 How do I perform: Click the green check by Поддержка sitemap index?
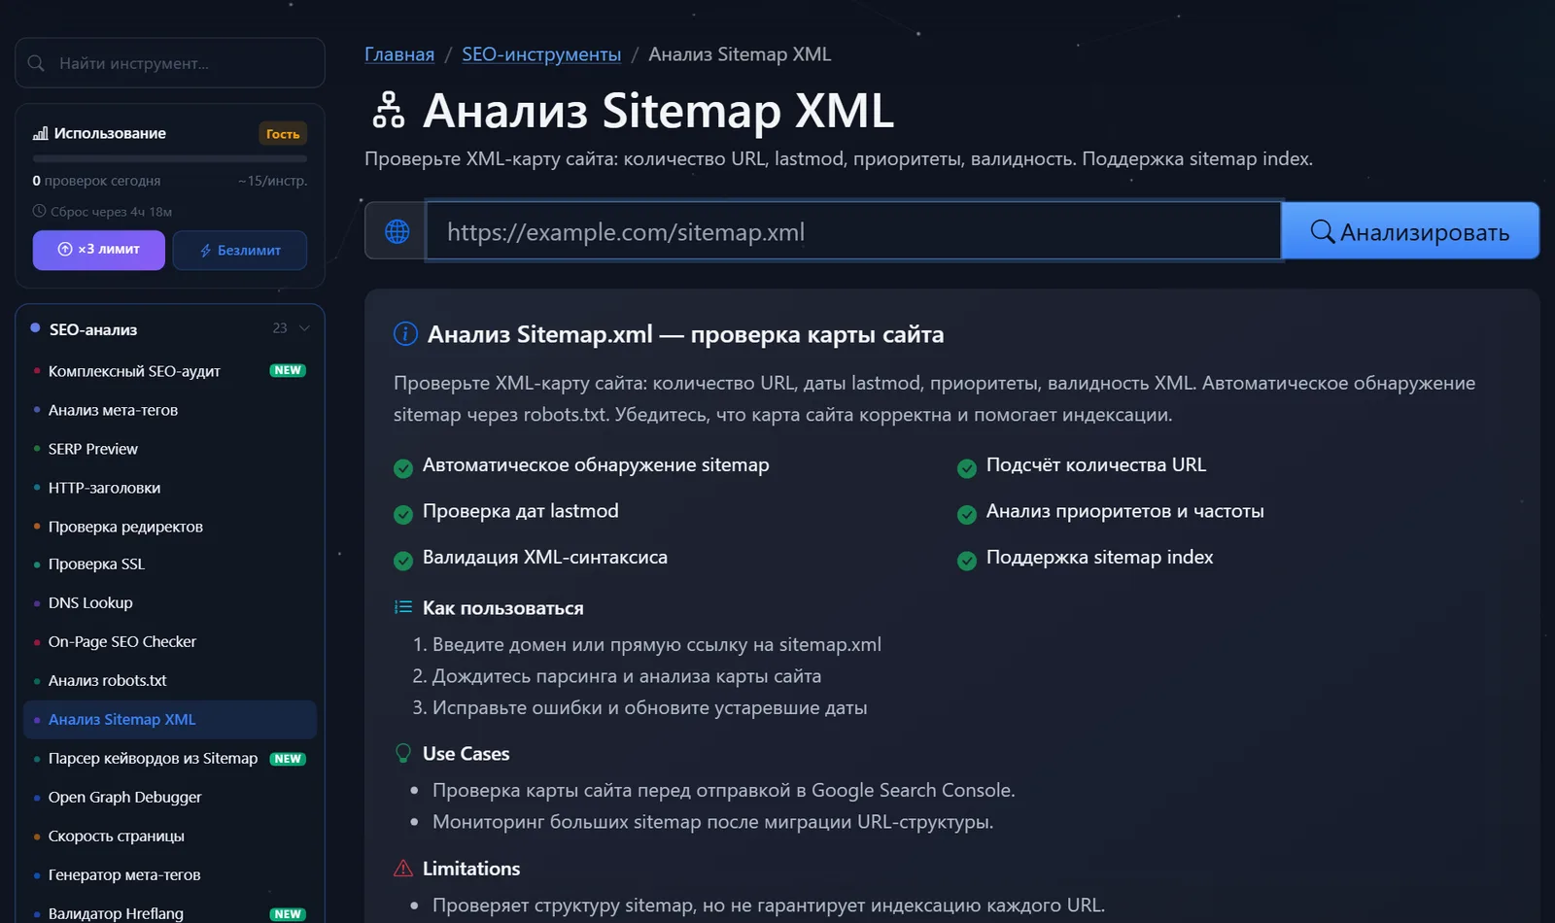(967, 561)
